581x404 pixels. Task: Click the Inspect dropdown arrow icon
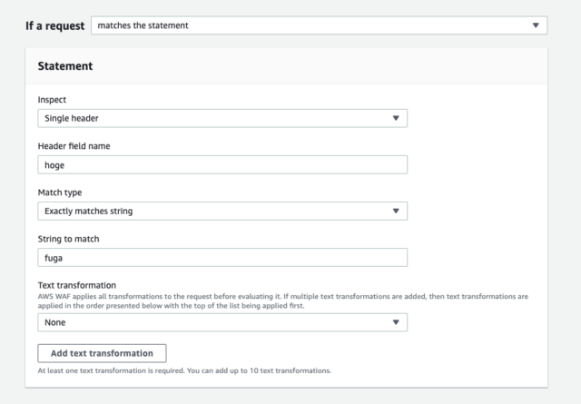pos(396,118)
